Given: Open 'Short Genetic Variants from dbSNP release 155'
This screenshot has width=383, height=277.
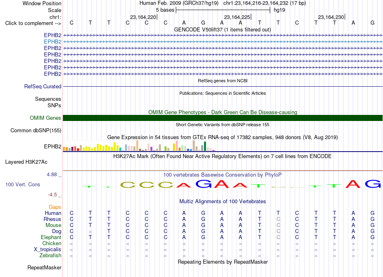Looking at the screenshot, I should pyautogui.click(x=223, y=125).
